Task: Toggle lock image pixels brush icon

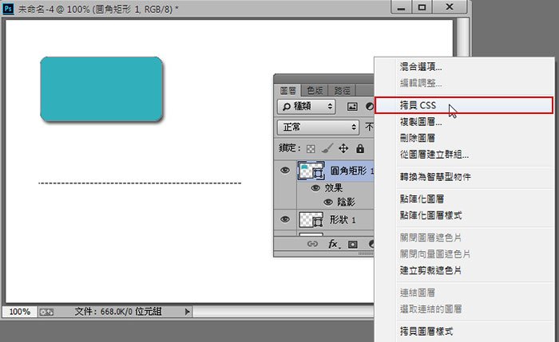Action: (327, 148)
